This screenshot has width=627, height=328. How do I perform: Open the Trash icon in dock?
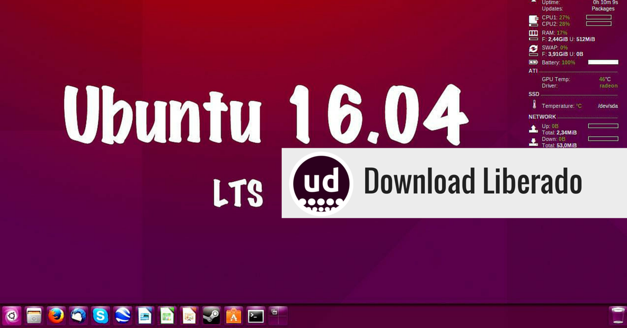[x=617, y=316]
